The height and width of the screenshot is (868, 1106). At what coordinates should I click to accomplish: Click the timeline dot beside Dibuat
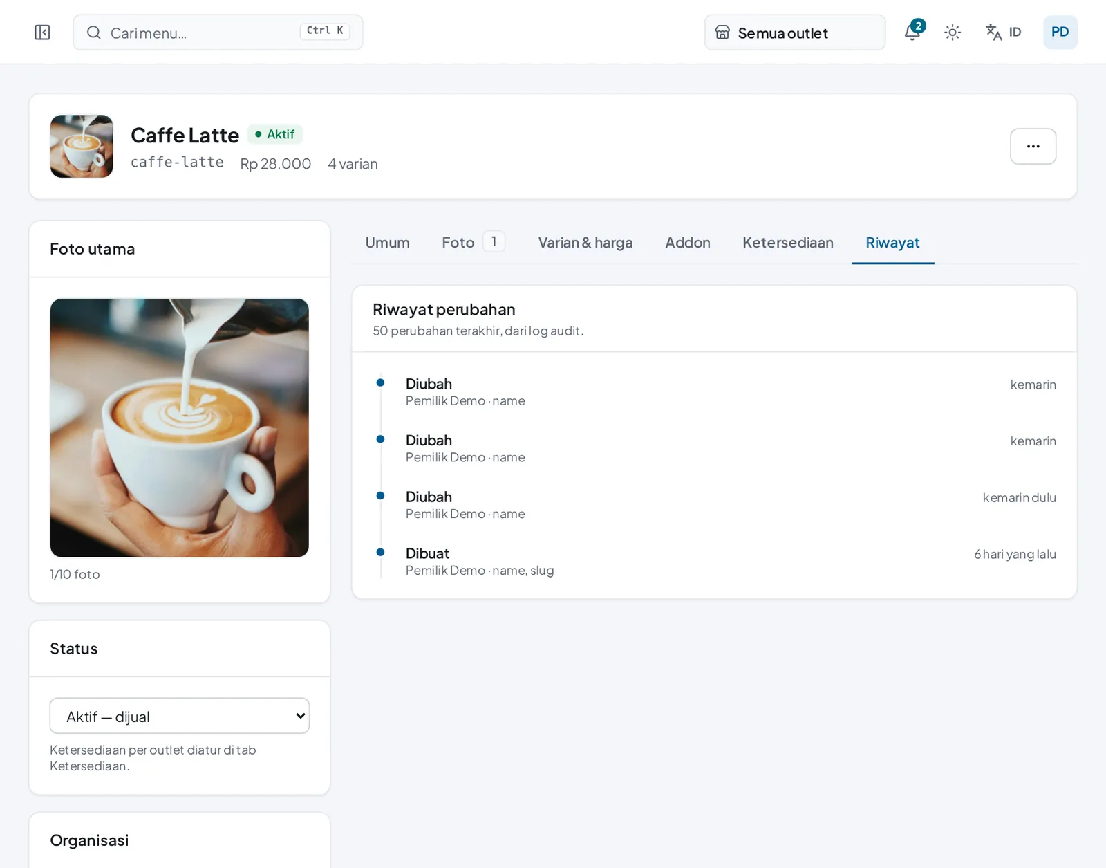point(380,552)
